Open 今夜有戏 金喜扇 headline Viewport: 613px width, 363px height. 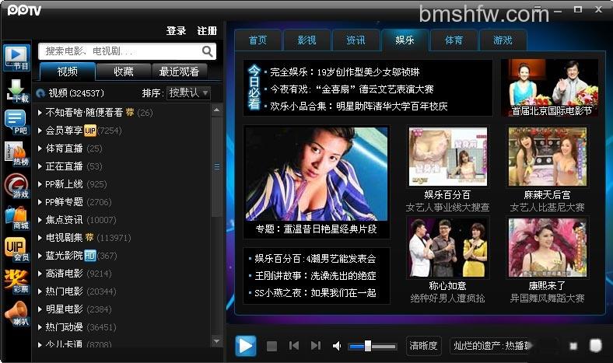(x=352, y=89)
